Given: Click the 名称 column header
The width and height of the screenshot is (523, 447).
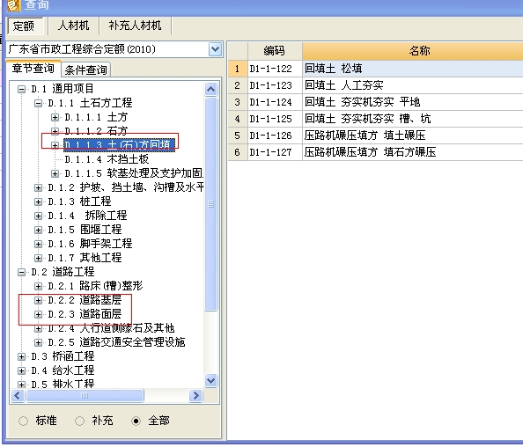Looking at the screenshot, I should click(413, 51).
